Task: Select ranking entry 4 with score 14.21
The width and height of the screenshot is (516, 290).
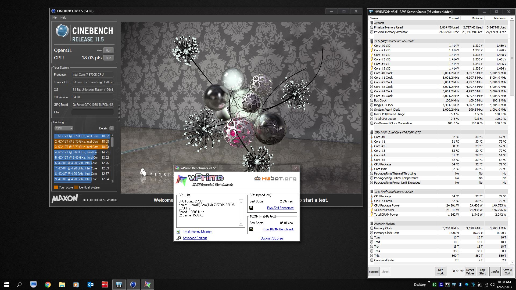Action: [x=82, y=152]
